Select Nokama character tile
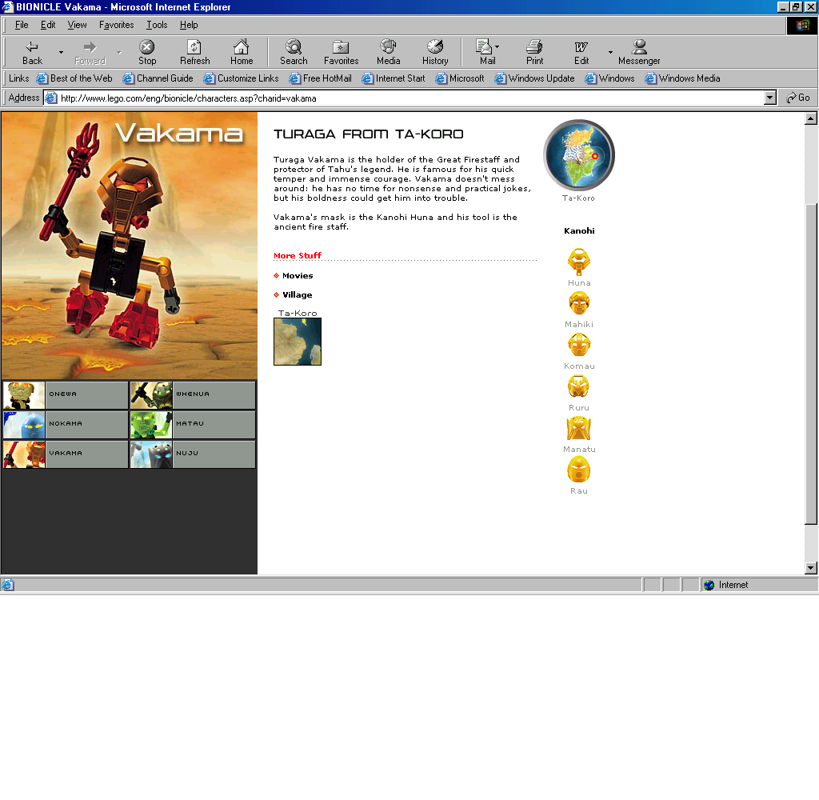 pos(66,424)
